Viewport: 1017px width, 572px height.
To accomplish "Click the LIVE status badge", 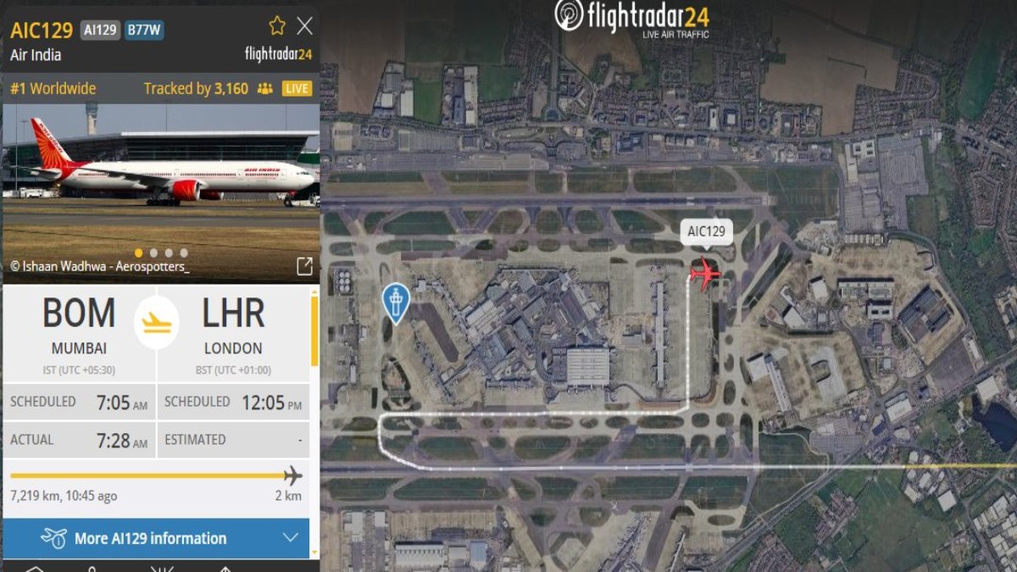I will (297, 88).
